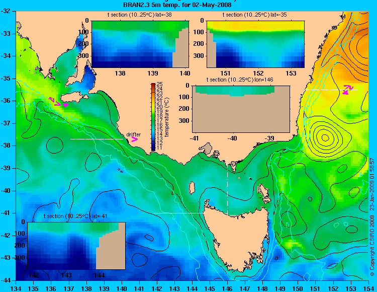Viewport: 377px width, 292px height.
Task: Select the 25 tick on the color bar
Action: [160, 84]
